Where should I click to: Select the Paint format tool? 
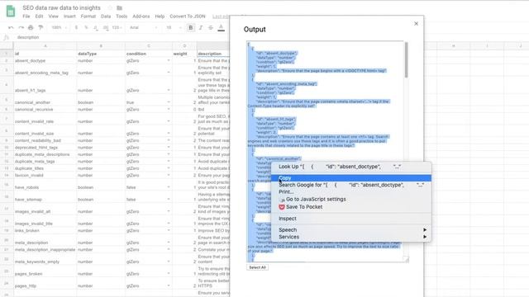point(41,27)
